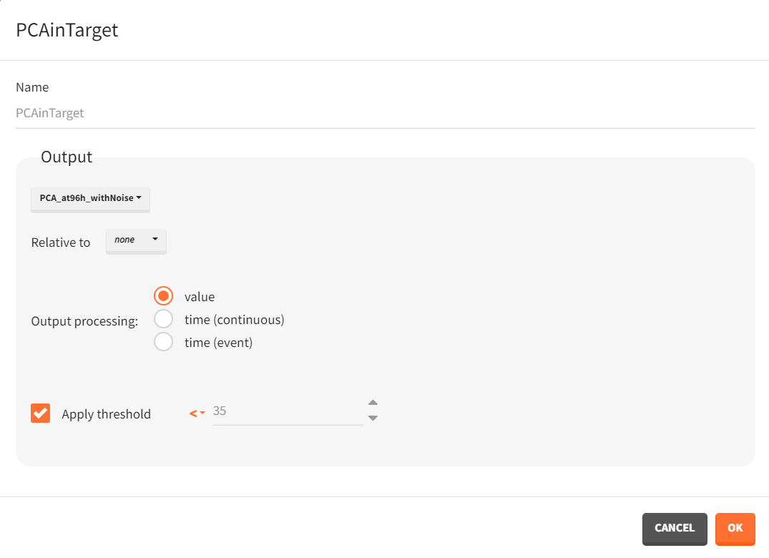Select the time (event) radio option
This screenshot has width=769, height=558.
point(164,342)
